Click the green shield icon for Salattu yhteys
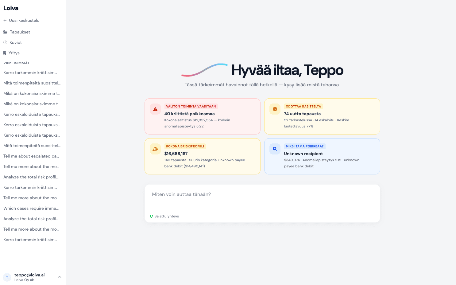The height and width of the screenshot is (285, 456). point(151,216)
